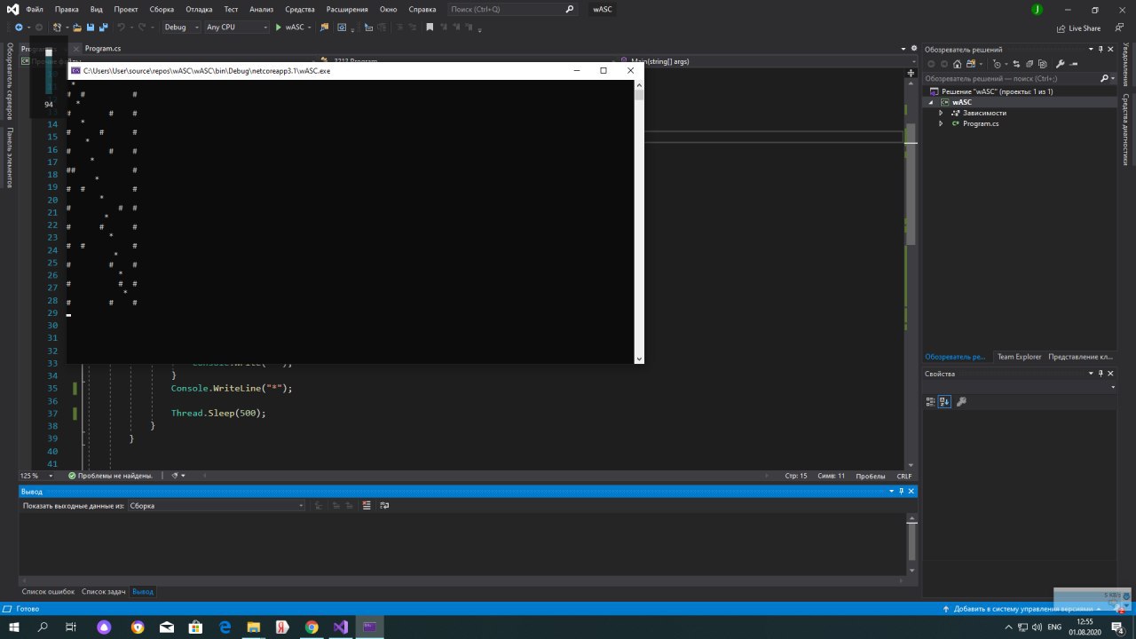Switch to the Team Explorer tab

[1019, 357]
